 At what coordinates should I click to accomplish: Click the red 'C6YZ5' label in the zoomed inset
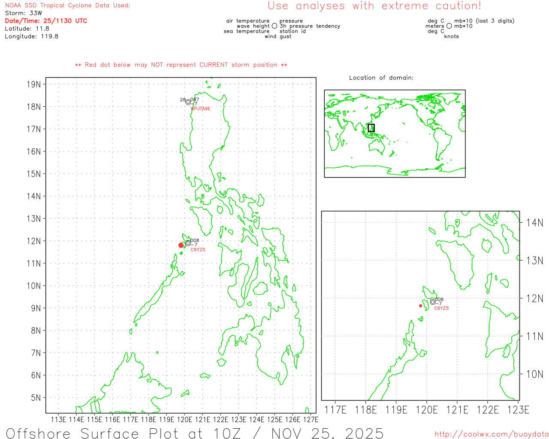(441, 308)
